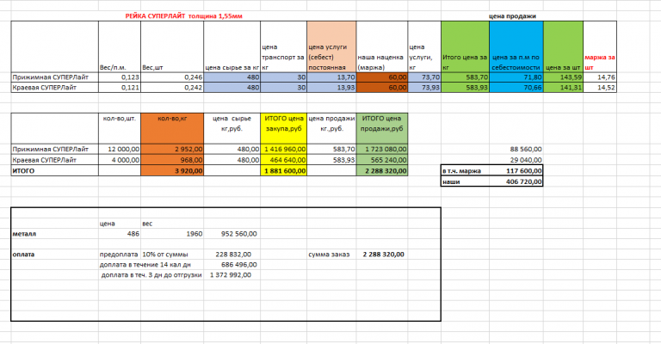The height and width of the screenshot is (344, 661).
Task: Click the orange cell 2 952,00
Action: (x=172, y=149)
